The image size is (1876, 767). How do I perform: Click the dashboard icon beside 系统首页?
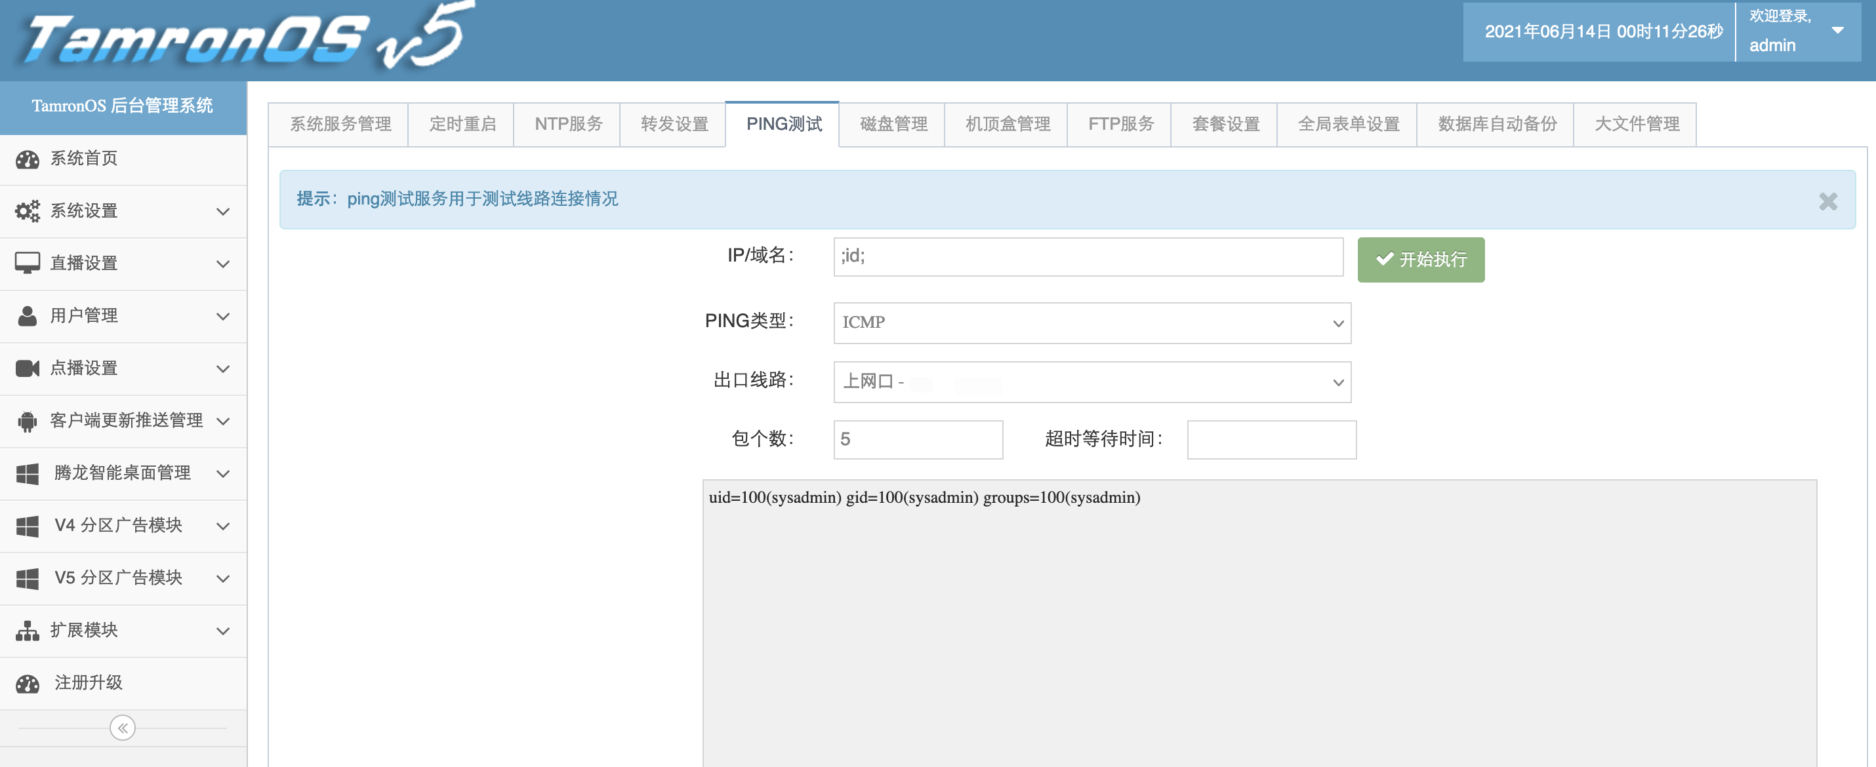(x=28, y=159)
